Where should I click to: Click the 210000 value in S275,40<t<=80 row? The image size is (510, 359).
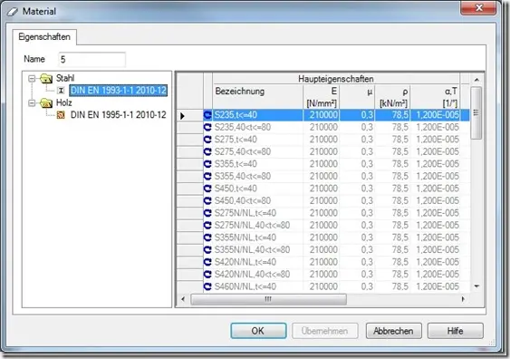(323, 151)
